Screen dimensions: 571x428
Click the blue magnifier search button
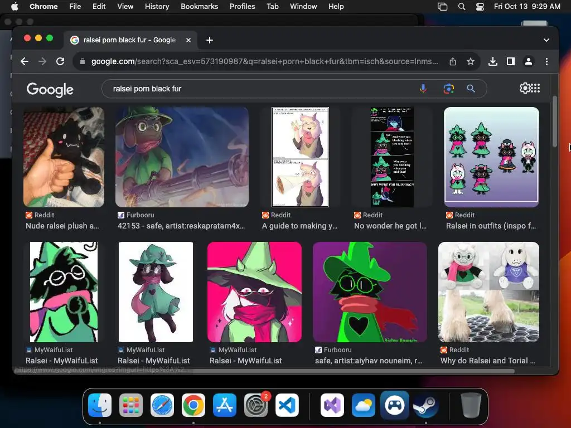[x=471, y=89]
